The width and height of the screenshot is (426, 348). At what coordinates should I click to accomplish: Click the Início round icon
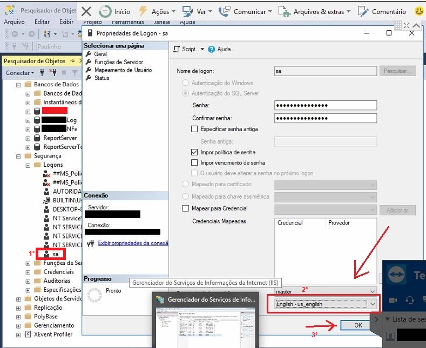(x=105, y=12)
